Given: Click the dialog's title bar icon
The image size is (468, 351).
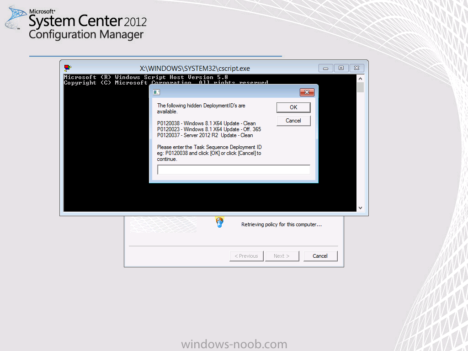Looking at the screenshot, I should 156,92.
